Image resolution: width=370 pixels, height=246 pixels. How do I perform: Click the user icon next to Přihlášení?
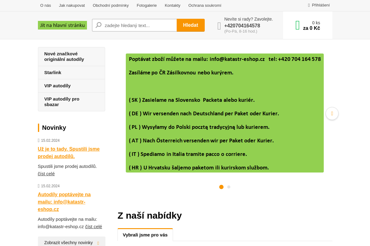pos(308,5)
